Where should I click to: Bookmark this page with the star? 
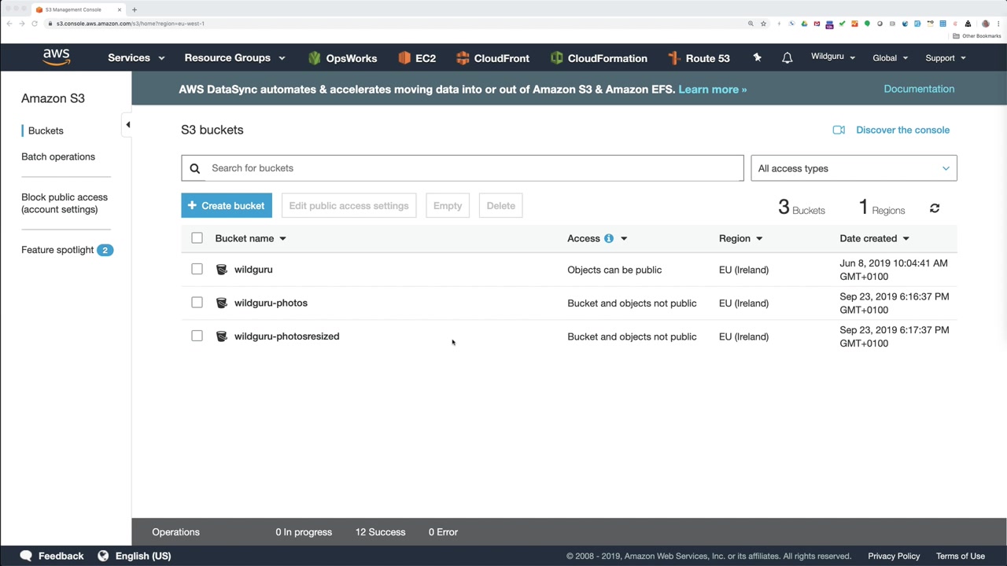tap(763, 24)
